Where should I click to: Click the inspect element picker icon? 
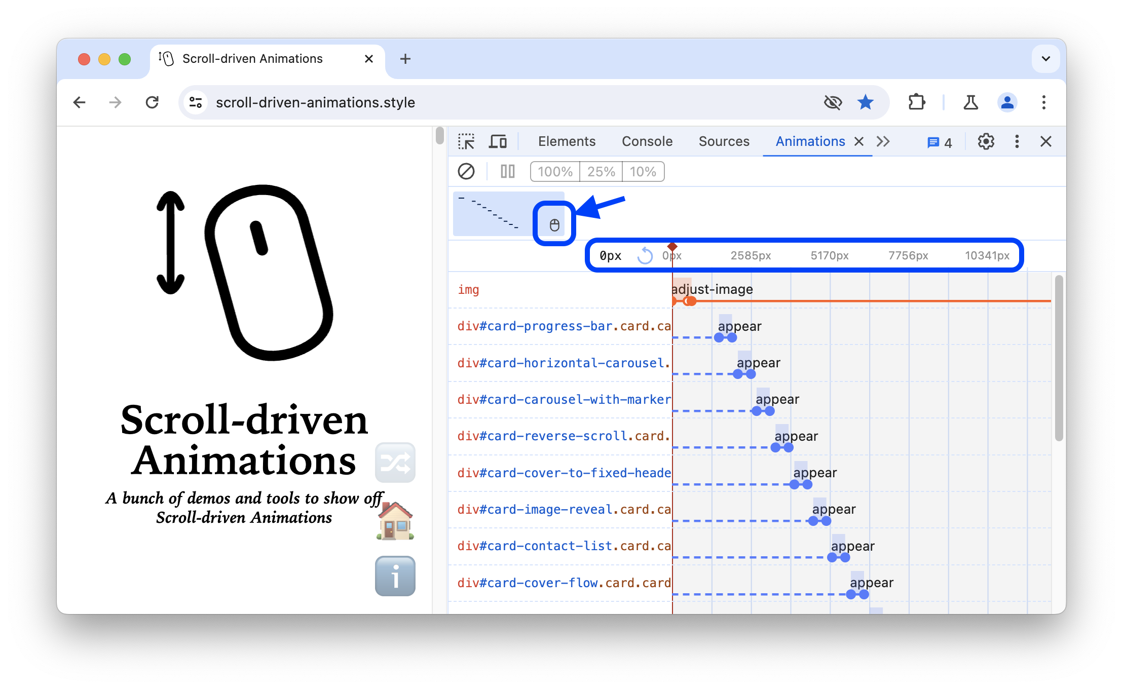pyautogui.click(x=465, y=140)
